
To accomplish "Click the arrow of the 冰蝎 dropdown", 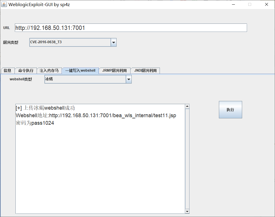I will [x=128, y=79].
